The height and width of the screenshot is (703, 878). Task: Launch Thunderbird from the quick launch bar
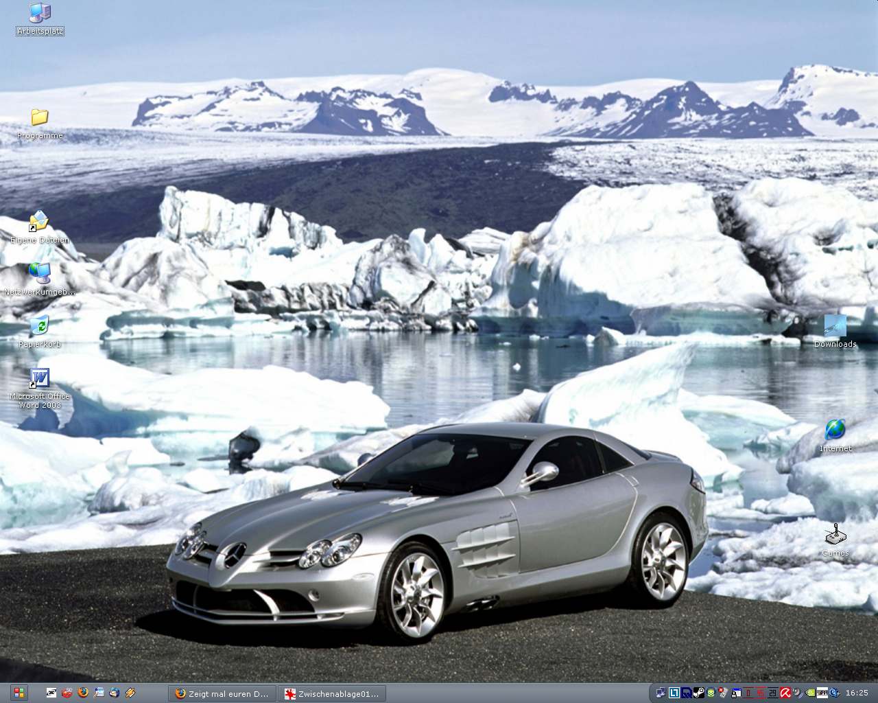[115, 693]
